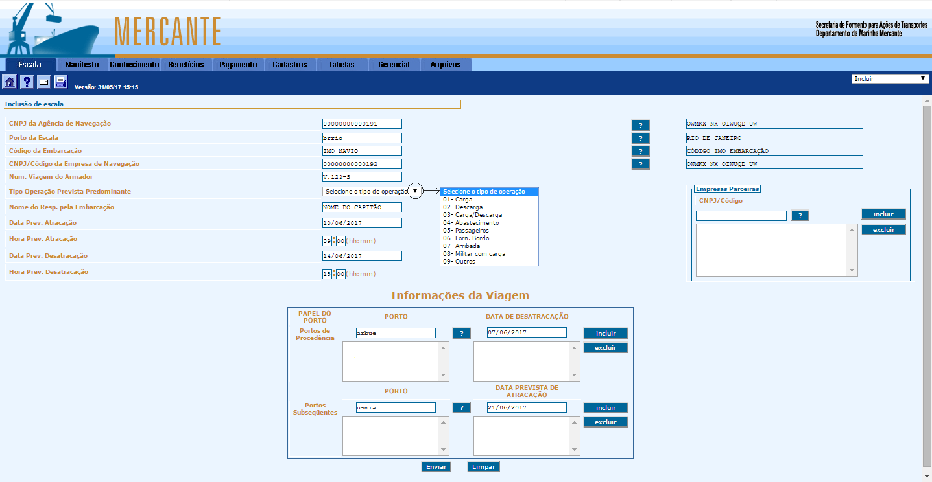
Task: Focus the Data de Desatracação date field
Action: tap(527, 333)
